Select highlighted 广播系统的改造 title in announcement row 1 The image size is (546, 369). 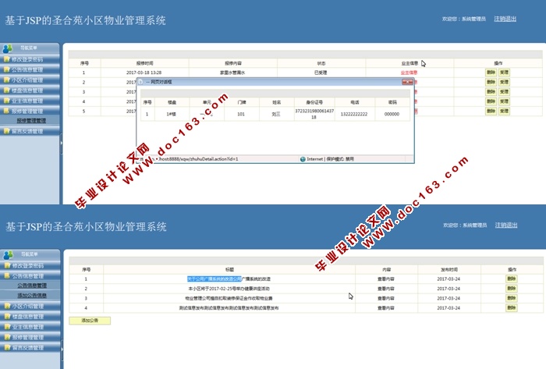pos(229,279)
